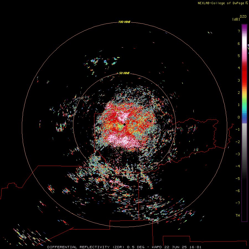
Task: Click the scale label 4 on the legend
Action: coord(239,68)
